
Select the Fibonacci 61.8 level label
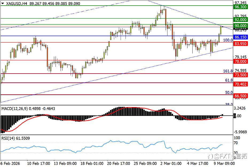[x=229, y=80]
